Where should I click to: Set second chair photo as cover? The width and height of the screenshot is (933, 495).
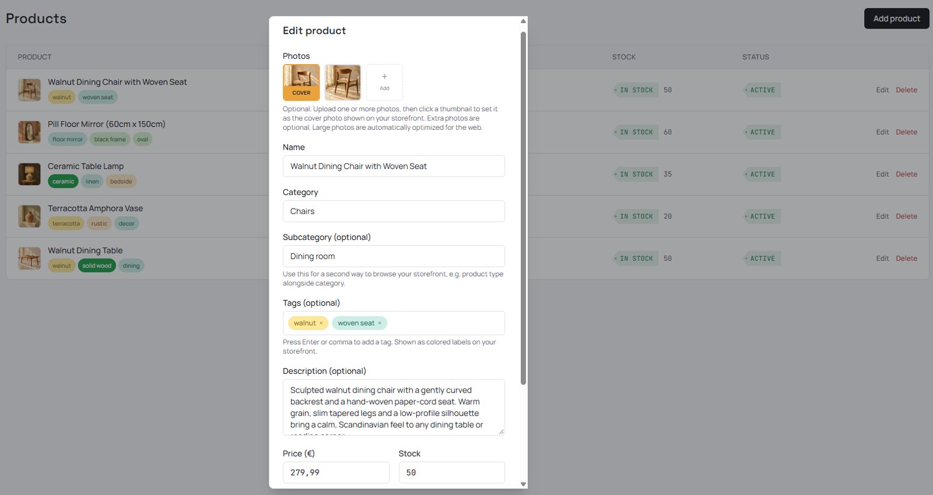343,82
